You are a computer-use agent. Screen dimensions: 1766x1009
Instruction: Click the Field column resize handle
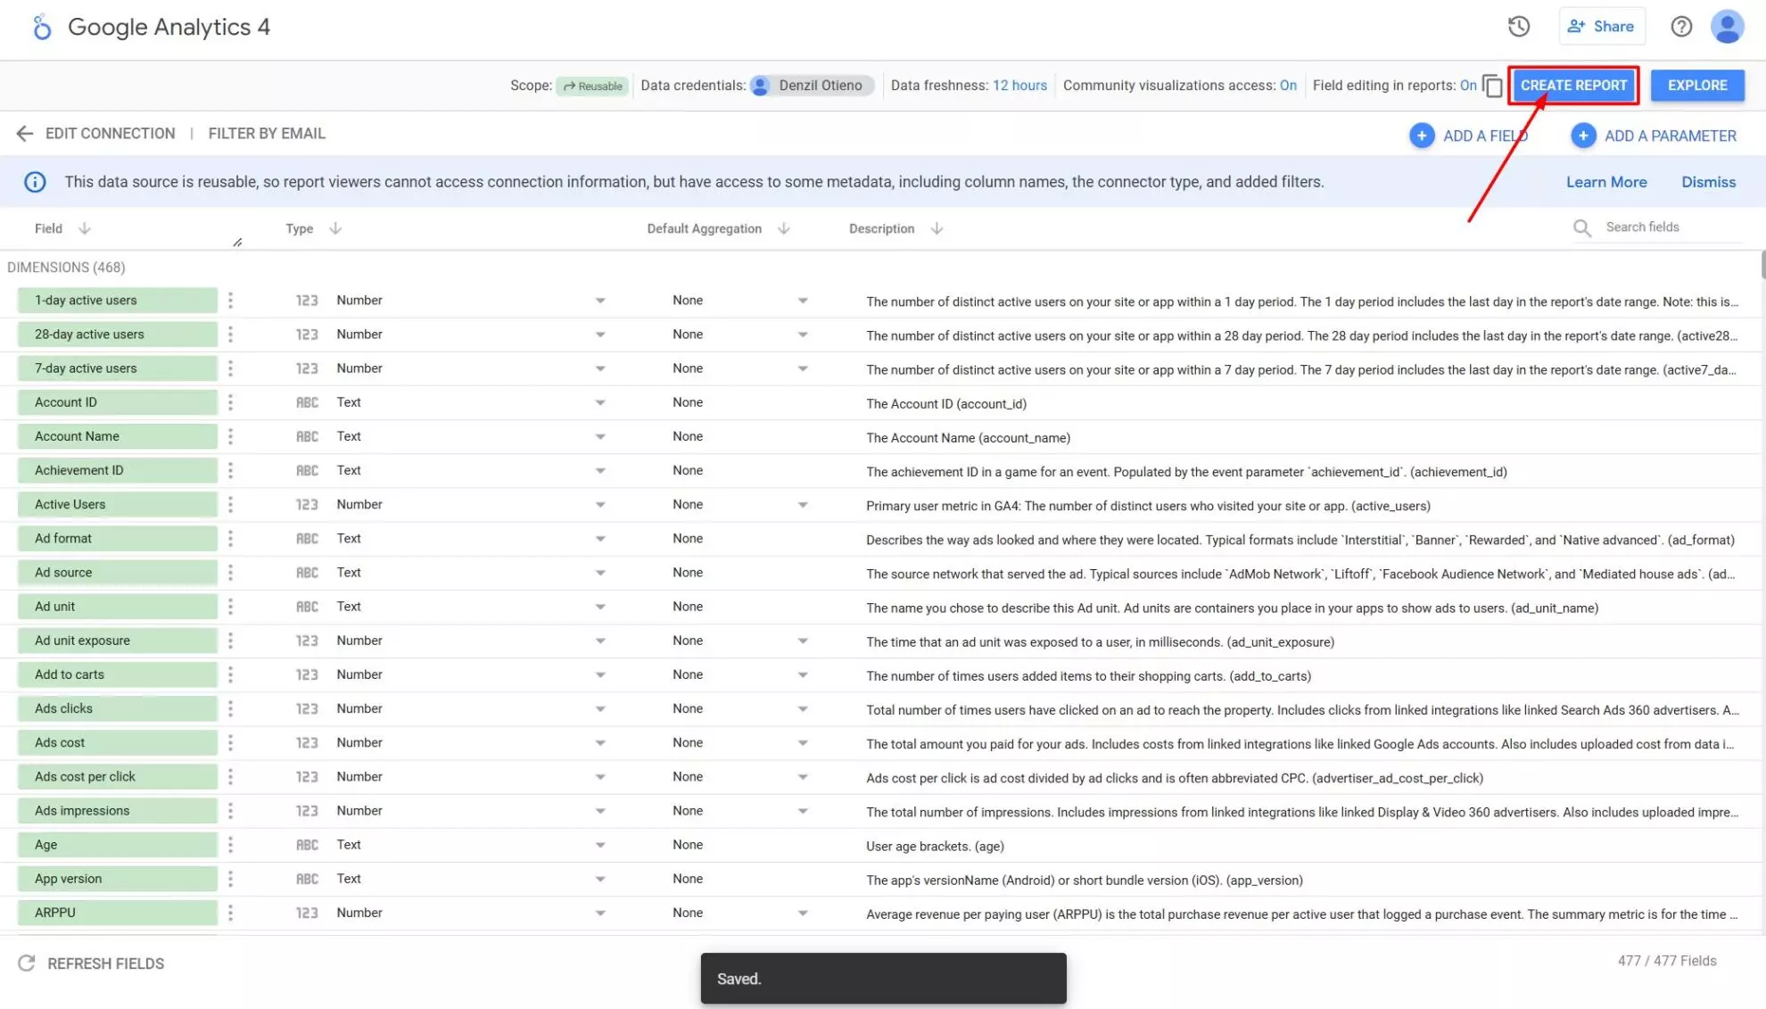[237, 242]
